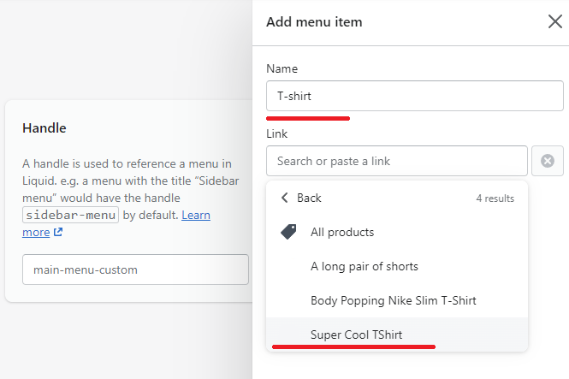This screenshot has height=379, width=569.
Task: Close the Add menu item panel
Action: (554, 21)
